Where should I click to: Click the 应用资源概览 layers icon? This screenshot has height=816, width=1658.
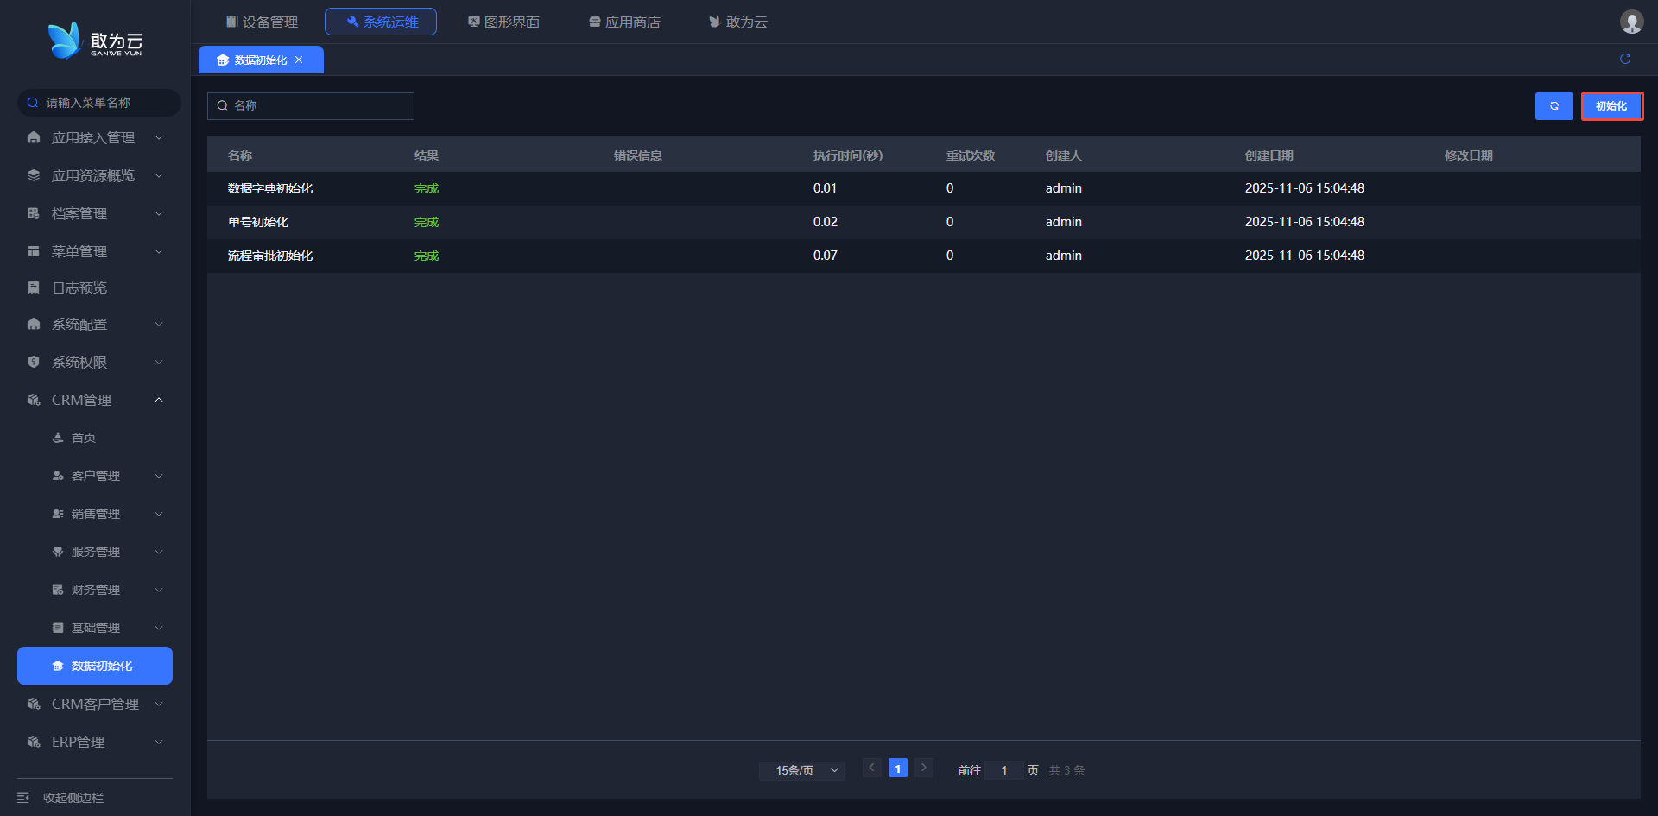[34, 175]
